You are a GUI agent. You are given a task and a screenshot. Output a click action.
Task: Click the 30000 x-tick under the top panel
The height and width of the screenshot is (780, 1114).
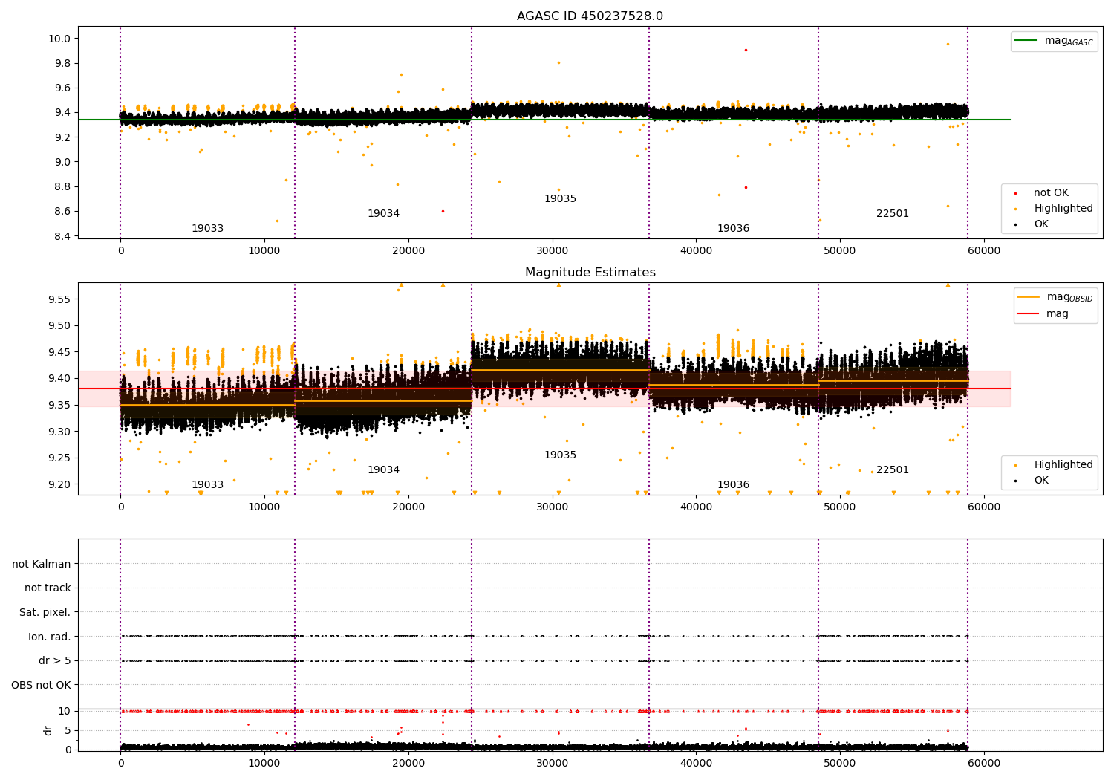552,251
